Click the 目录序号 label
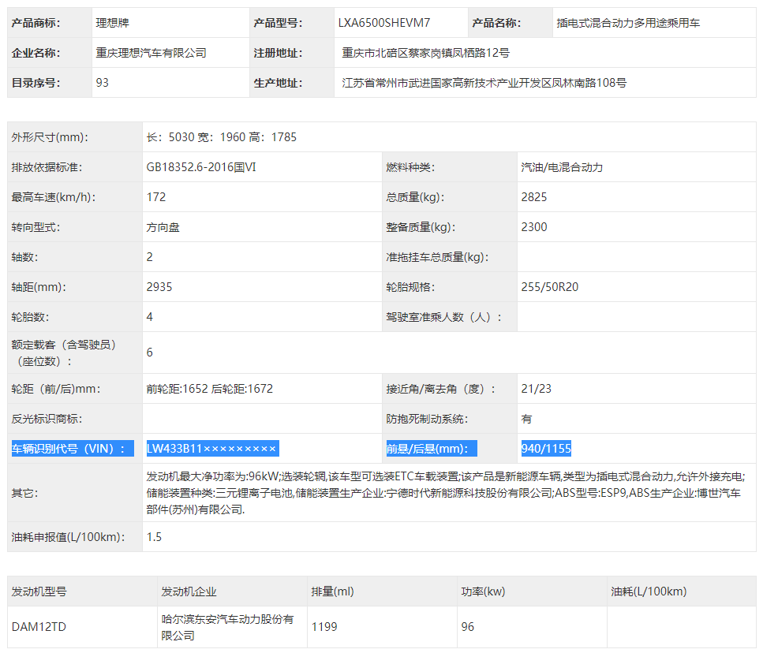763x653 pixels. pos(36,83)
